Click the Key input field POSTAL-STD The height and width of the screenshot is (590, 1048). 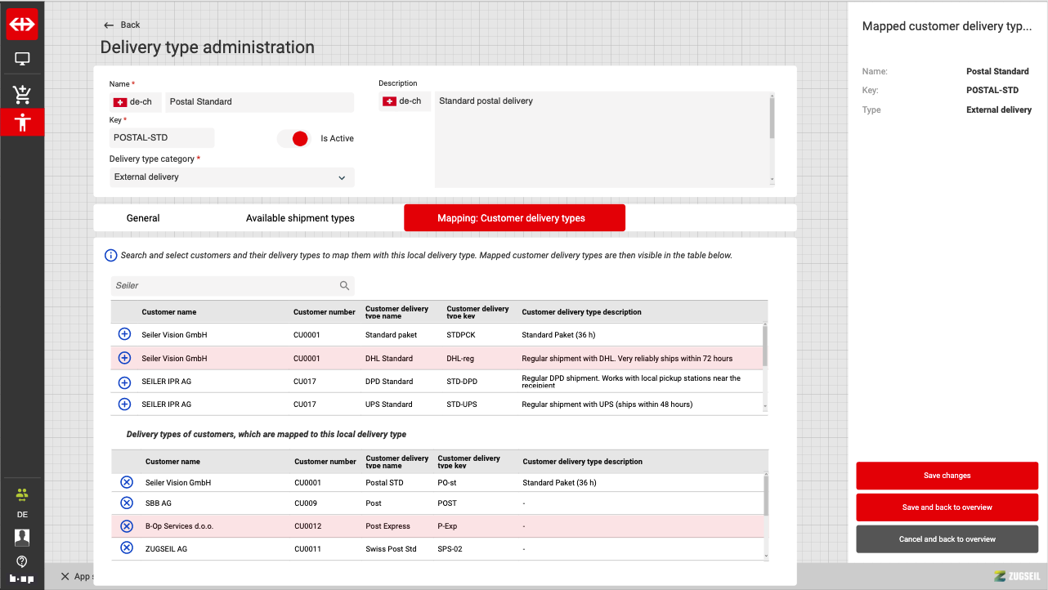[162, 138]
